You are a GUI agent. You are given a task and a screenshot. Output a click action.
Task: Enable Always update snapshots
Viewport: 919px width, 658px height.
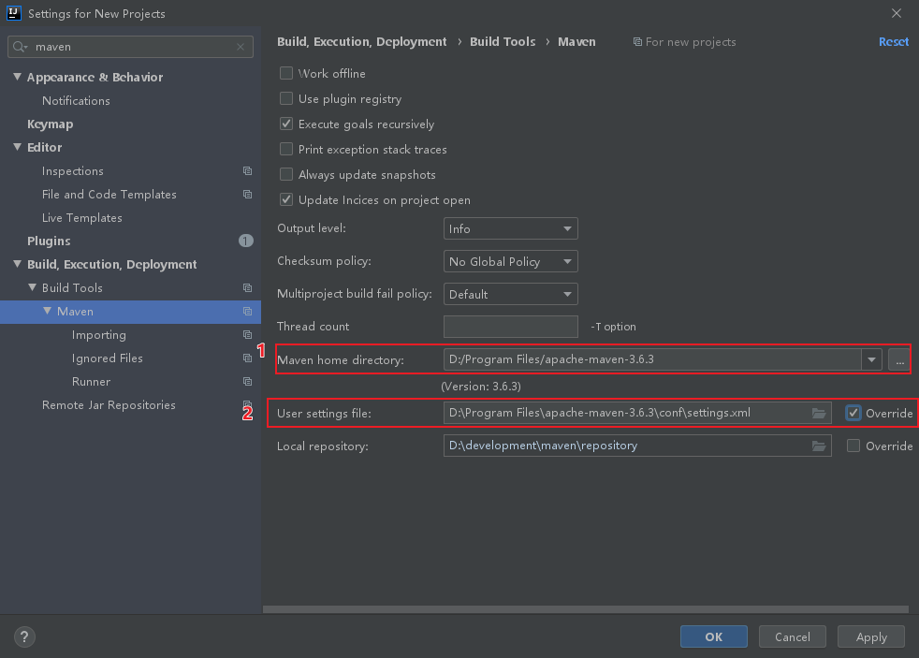pos(286,174)
